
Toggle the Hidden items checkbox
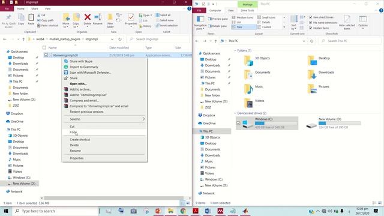[311, 28]
